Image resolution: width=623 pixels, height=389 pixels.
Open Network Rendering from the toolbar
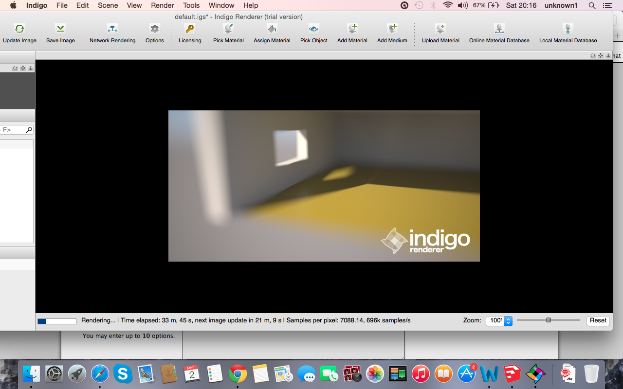coord(112,29)
